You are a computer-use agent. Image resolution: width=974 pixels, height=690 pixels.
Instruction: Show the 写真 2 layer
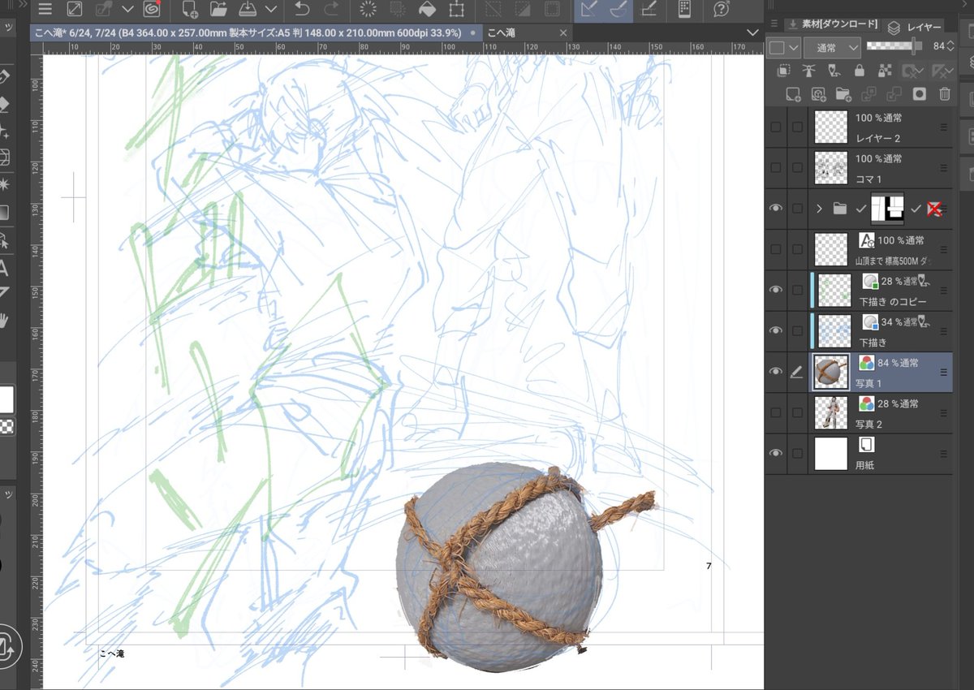point(776,412)
